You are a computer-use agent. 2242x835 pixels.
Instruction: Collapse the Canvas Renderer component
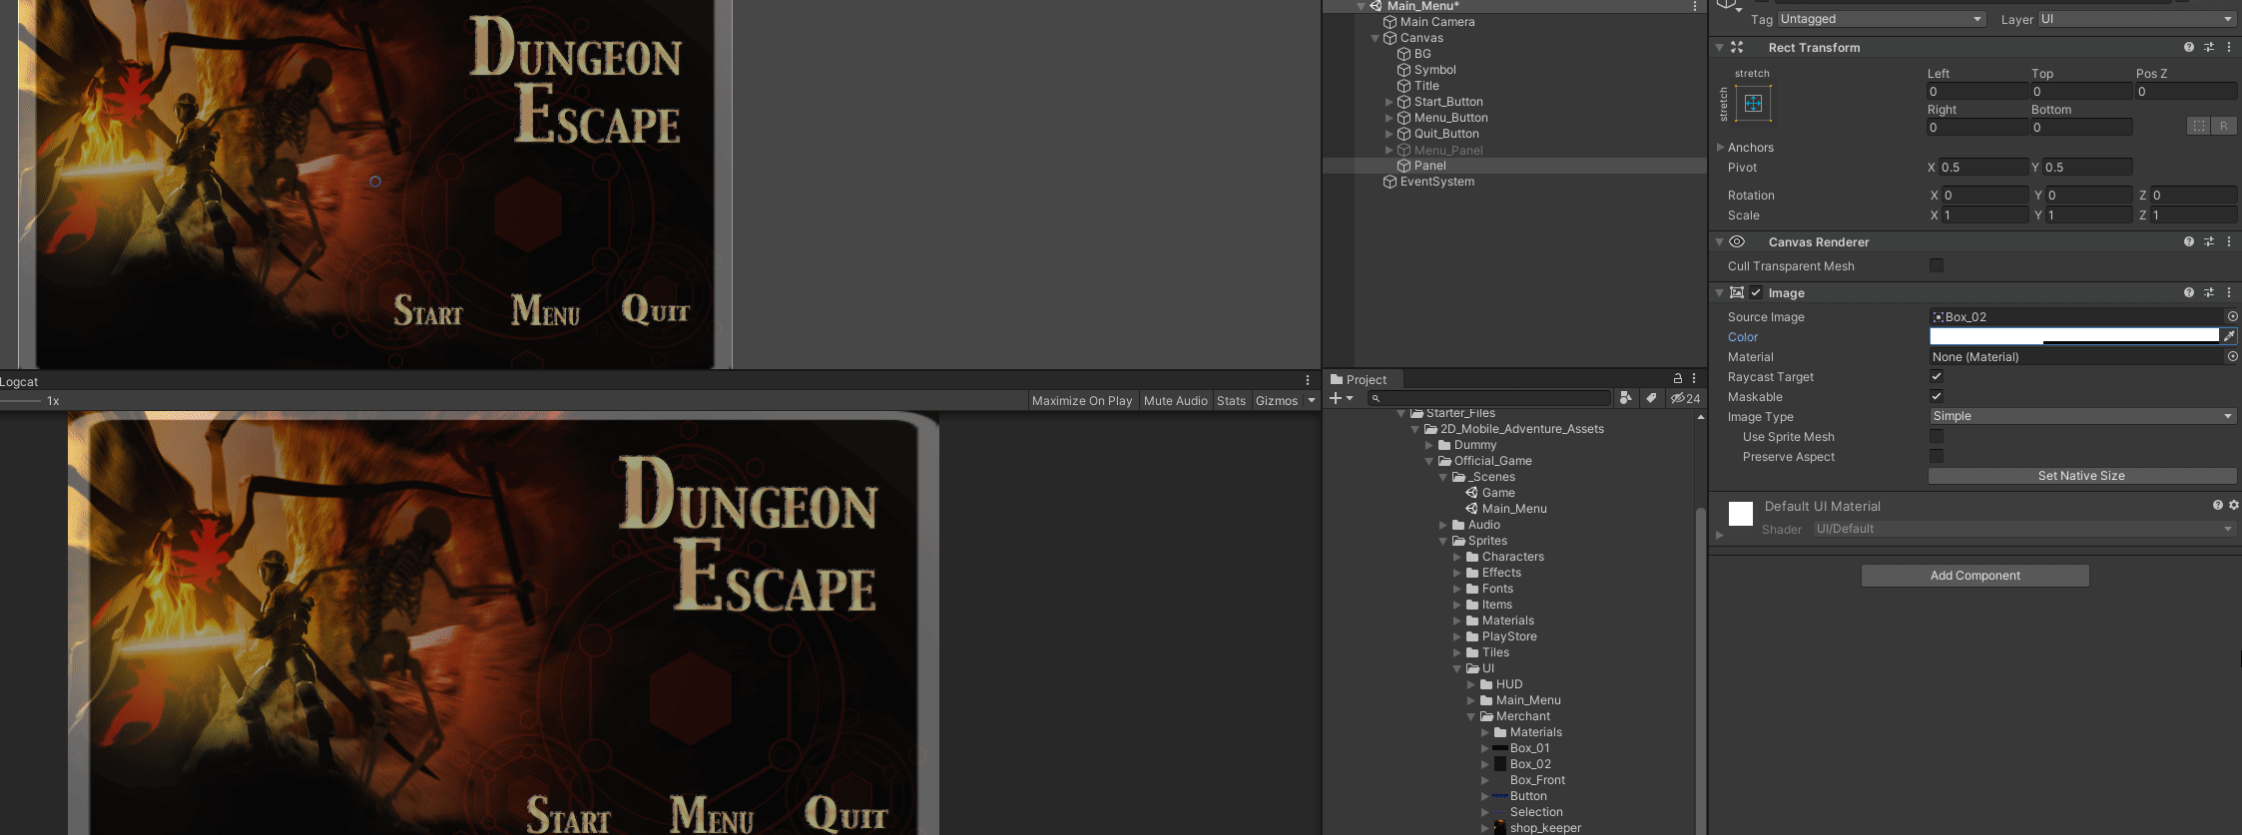[1719, 241]
